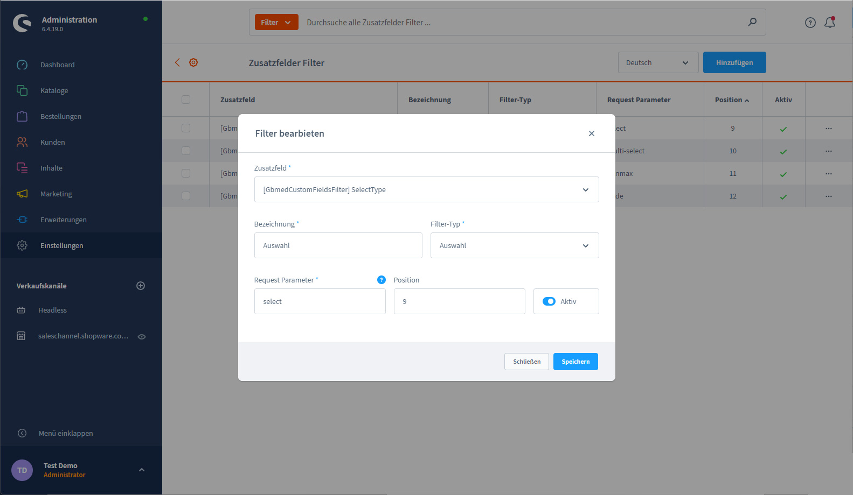Open the Filter-Typ Auswahl dropdown
Viewport: 853px width, 495px height.
pos(515,245)
